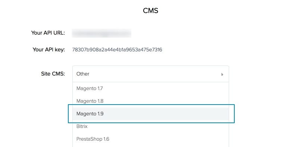Click the Other text in the dropdown
This screenshot has height=147, width=300.
coord(83,74)
